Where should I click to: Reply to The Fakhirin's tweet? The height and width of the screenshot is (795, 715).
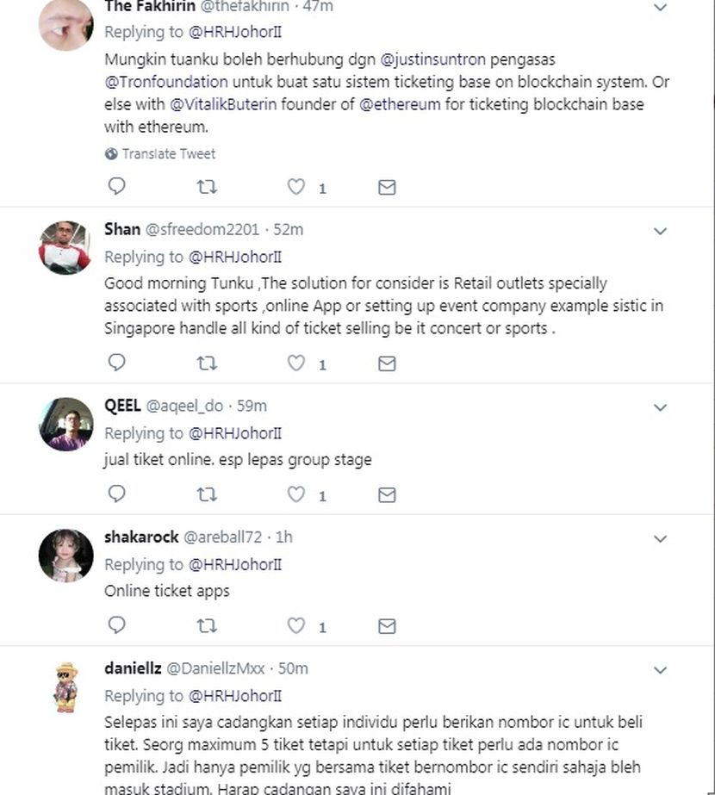(x=117, y=186)
